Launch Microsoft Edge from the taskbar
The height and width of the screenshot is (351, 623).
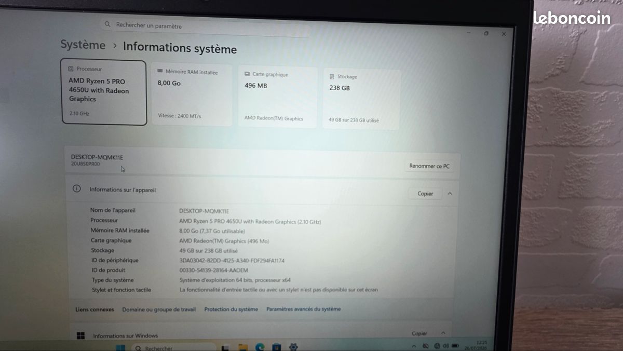click(260, 347)
